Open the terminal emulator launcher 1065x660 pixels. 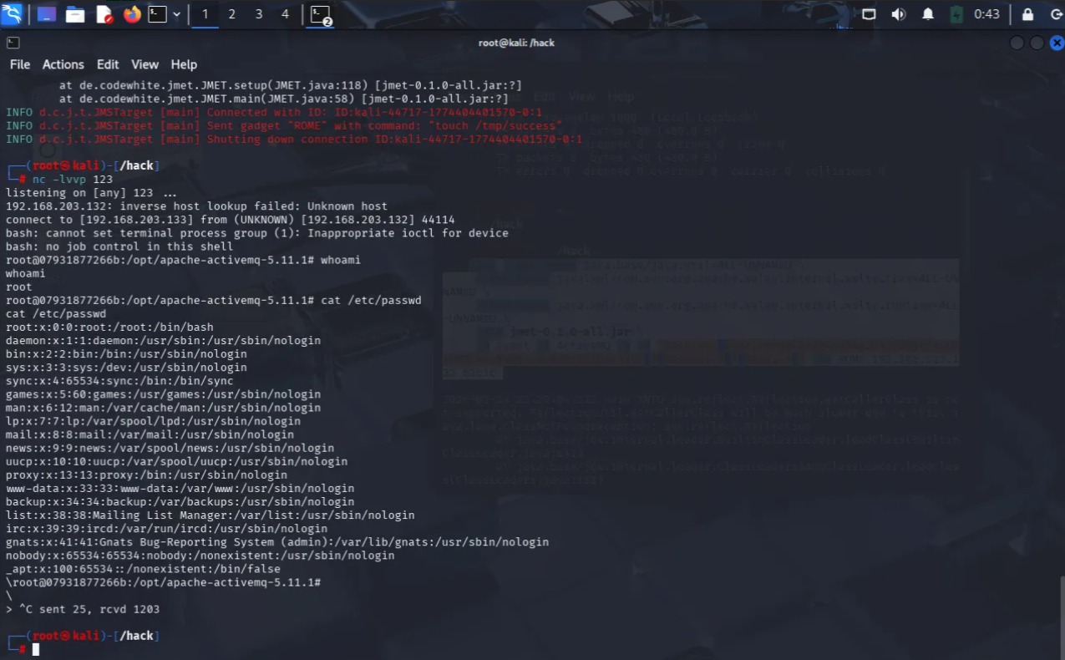pos(157,14)
